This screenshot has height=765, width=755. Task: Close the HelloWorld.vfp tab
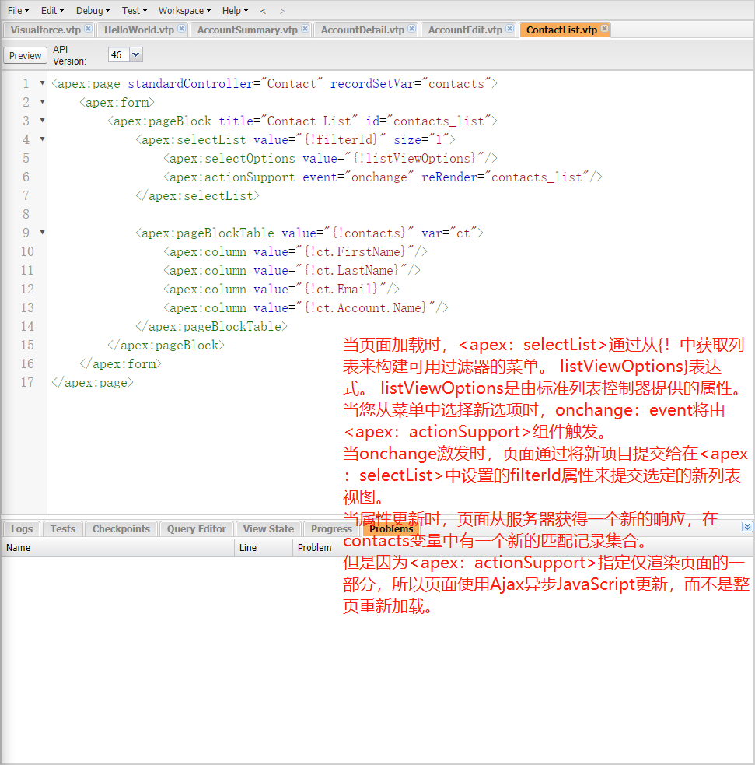(x=181, y=28)
